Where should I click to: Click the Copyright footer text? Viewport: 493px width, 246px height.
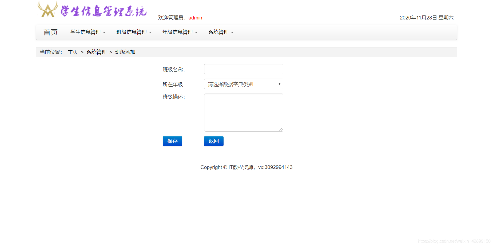pos(246,167)
